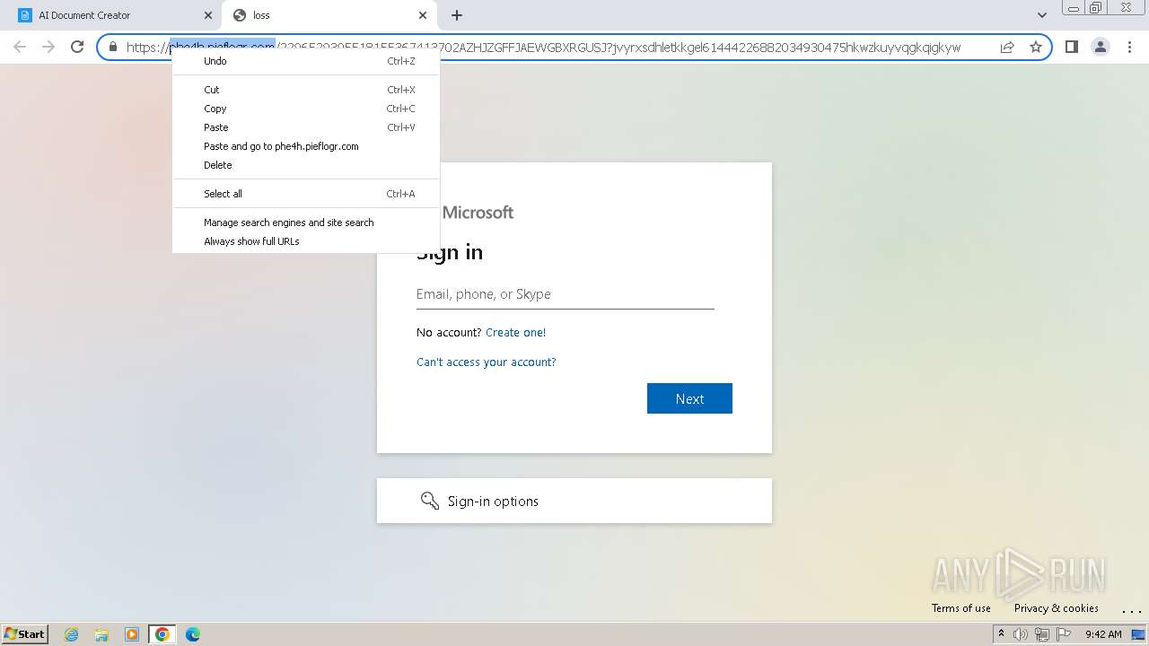Open a new tab with the plus button
This screenshot has height=646, width=1149.
pos(457,15)
